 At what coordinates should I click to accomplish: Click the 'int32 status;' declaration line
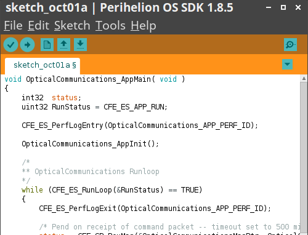point(51,98)
